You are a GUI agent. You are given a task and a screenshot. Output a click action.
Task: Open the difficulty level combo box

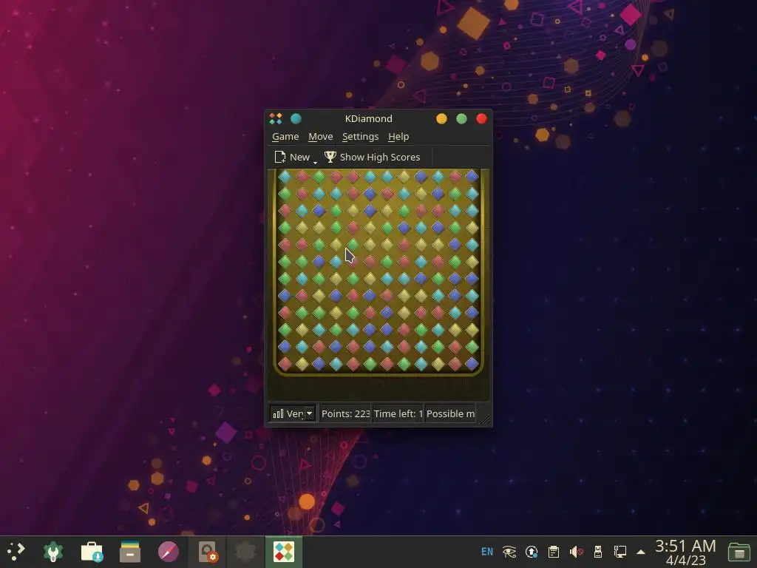point(293,413)
